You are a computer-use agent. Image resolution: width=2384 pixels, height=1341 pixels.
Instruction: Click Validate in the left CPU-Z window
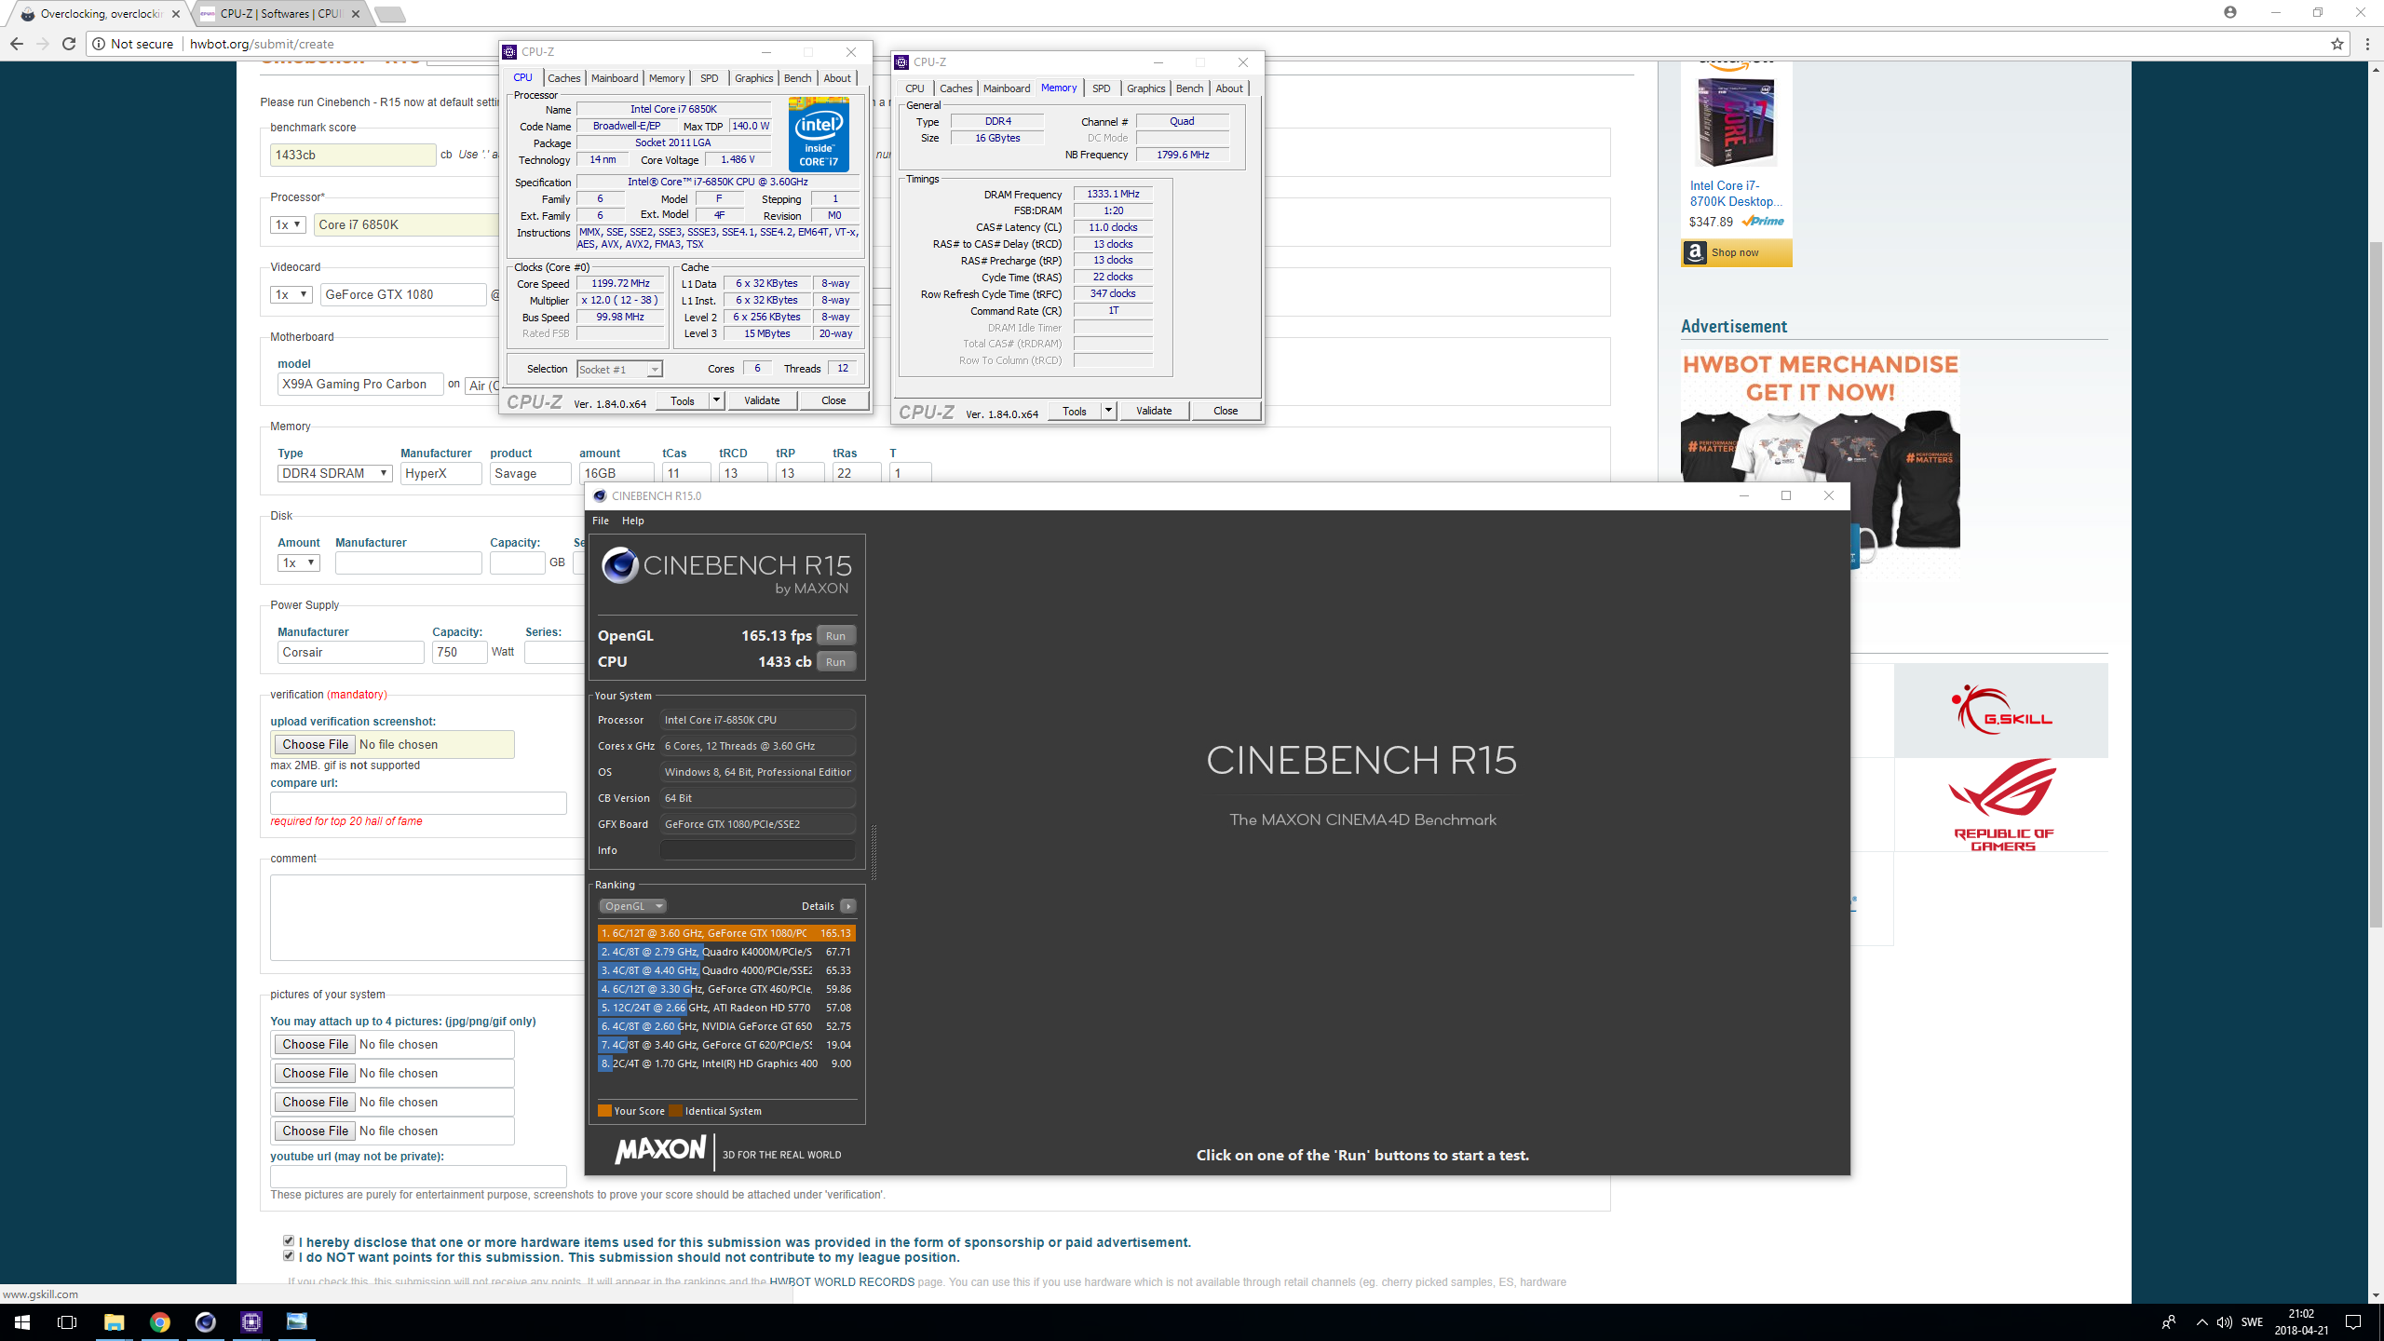762,400
